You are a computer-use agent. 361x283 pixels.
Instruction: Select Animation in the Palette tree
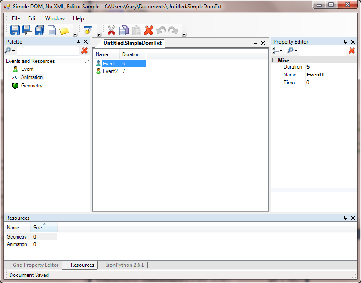(x=32, y=77)
